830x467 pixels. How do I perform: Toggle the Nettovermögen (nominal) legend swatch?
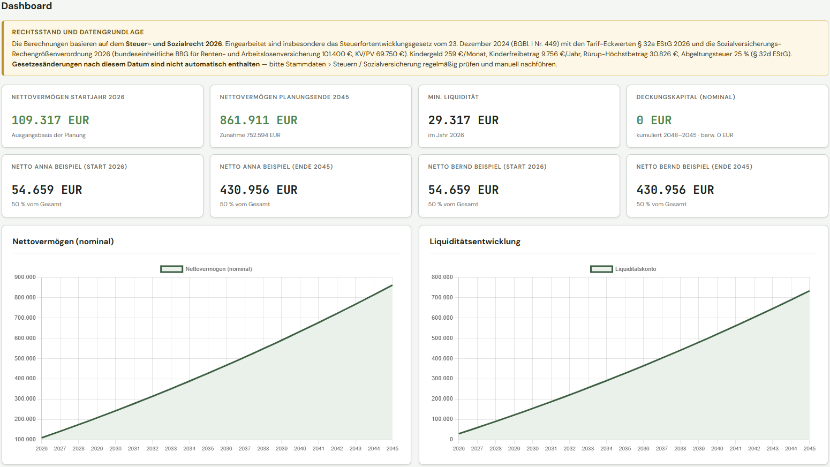tap(171, 269)
